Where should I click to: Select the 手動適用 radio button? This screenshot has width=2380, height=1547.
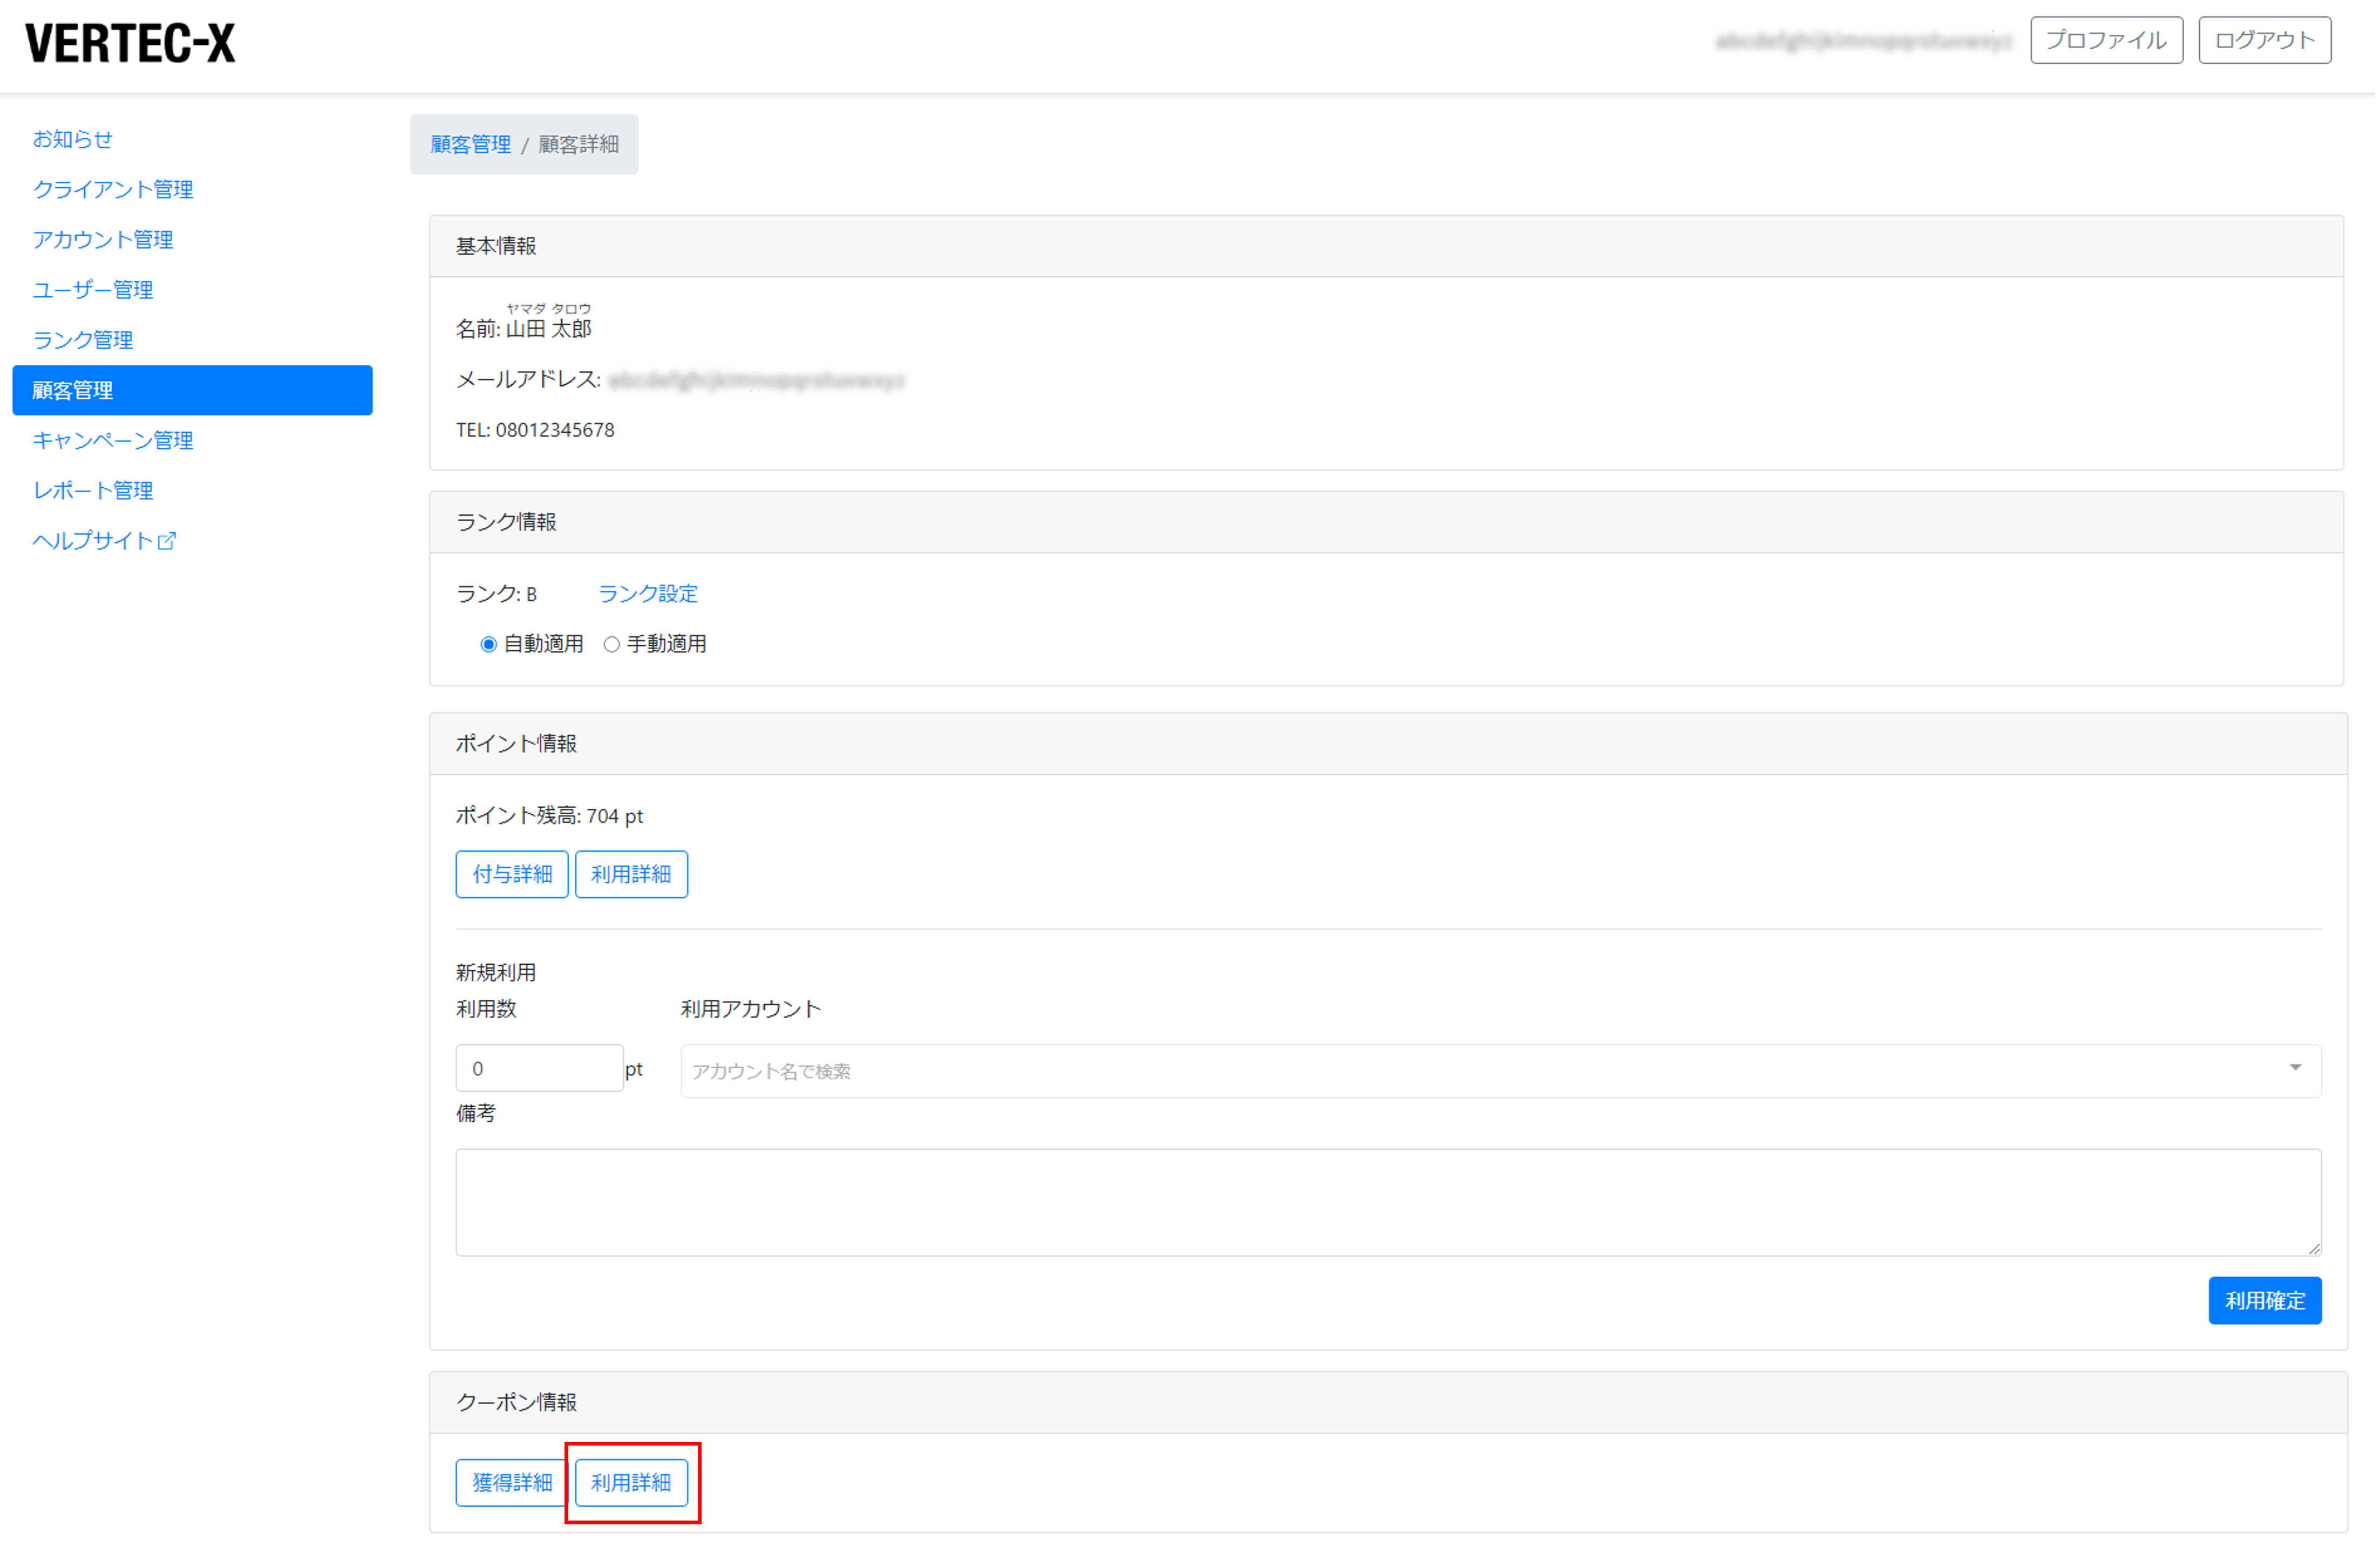pos(612,645)
